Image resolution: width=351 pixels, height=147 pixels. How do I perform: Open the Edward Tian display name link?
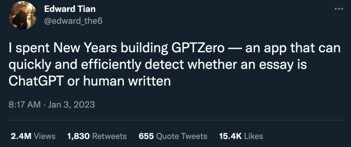pyautogui.click(x=70, y=9)
